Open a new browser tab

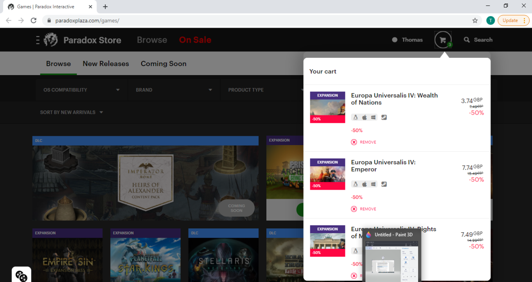[x=105, y=7]
